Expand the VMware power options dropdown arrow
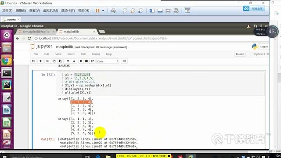The width and height of the screenshot is (281, 158). 103,11
